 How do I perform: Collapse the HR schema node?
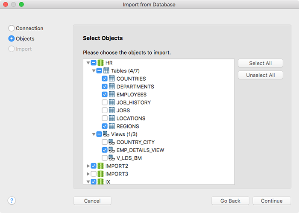coord(88,63)
